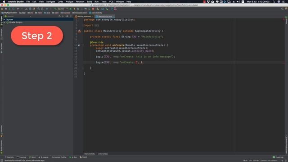Click the MainActivity breadcrumb in navigation bar
288x162 pixels.
[x=95, y=13]
